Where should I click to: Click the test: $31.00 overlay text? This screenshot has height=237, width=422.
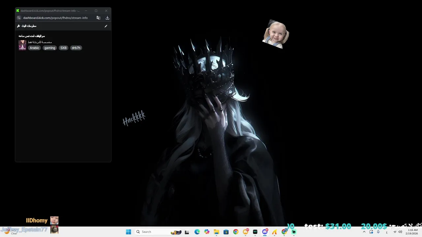(x=328, y=226)
